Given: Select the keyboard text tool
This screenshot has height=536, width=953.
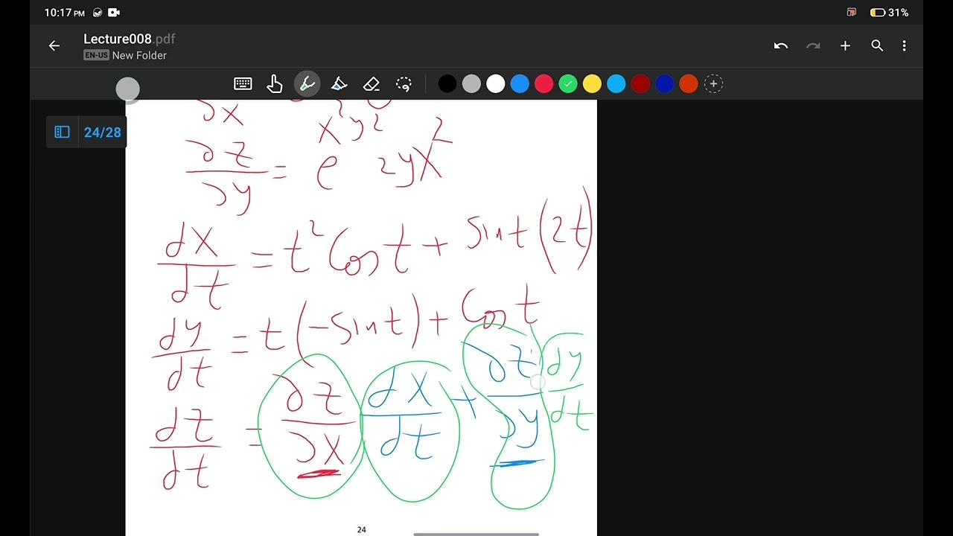Looking at the screenshot, I should (x=243, y=84).
